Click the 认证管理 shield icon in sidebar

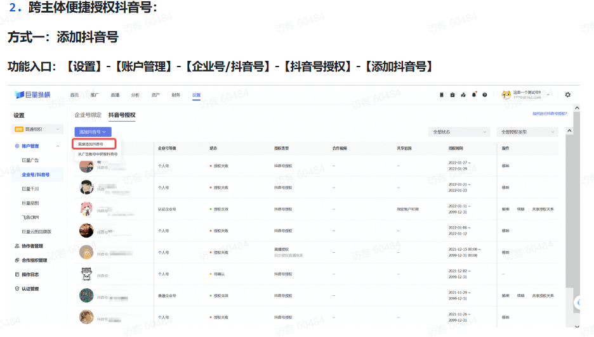16,289
